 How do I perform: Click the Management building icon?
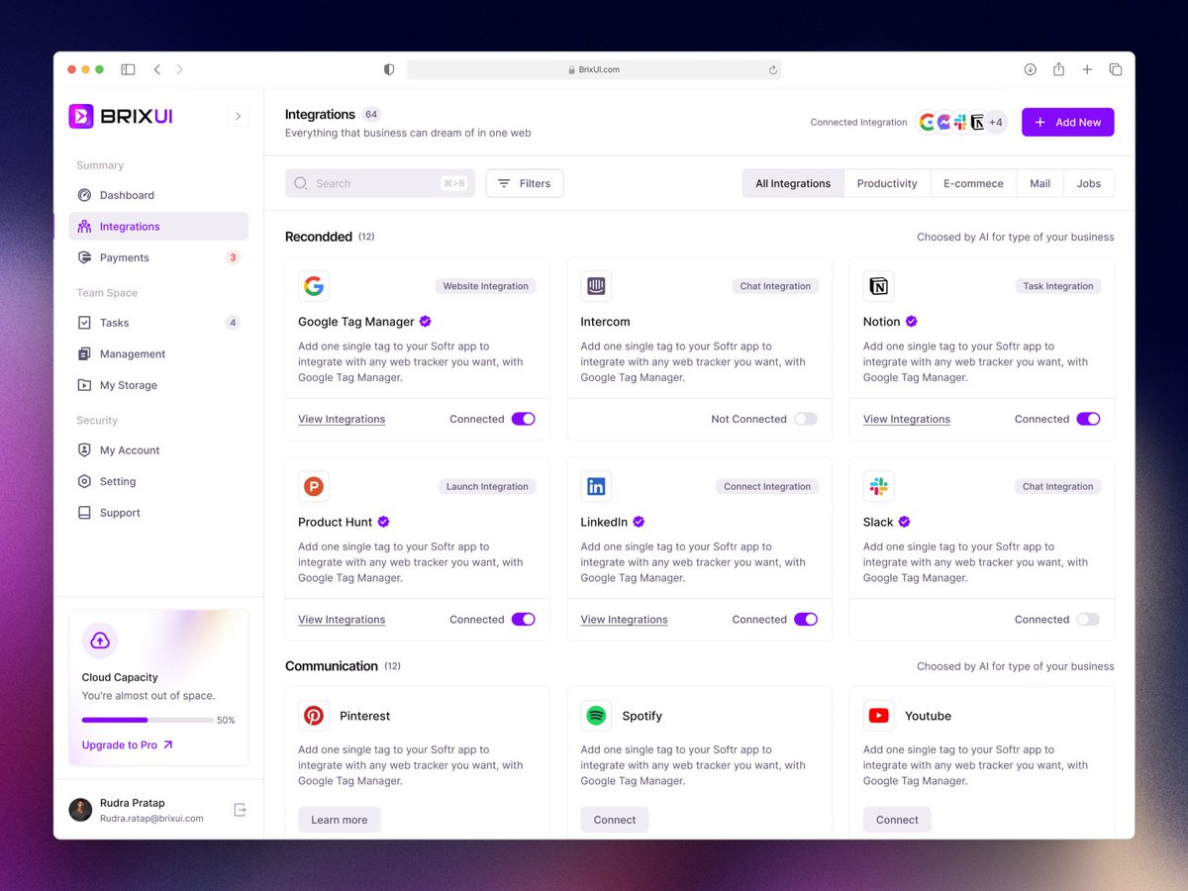(x=84, y=354)
